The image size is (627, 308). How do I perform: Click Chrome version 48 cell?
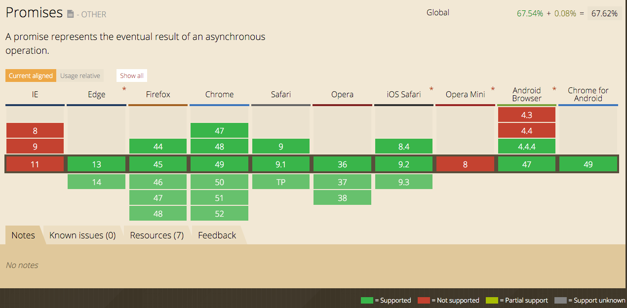tap(219, 147)
